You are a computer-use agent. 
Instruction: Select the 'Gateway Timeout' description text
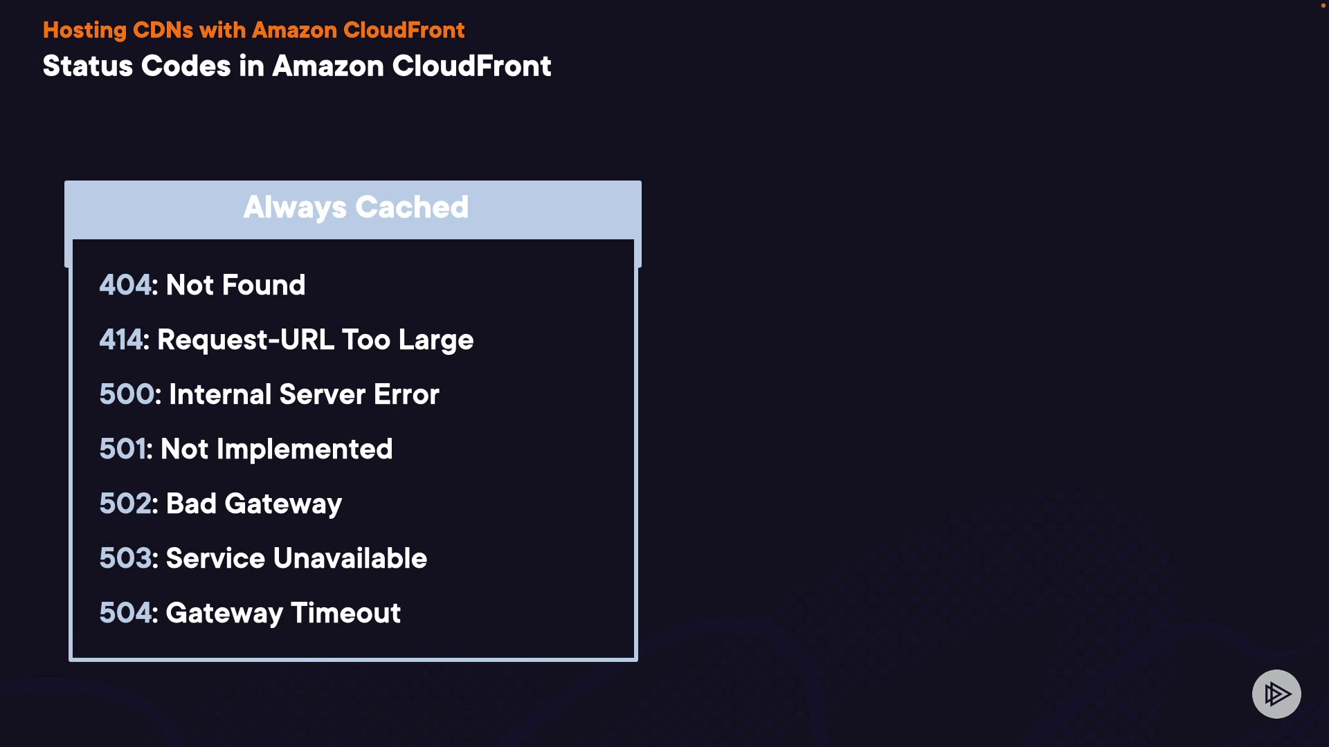coord(283,613)
